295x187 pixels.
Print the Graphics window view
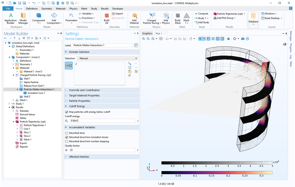point(247,39)
